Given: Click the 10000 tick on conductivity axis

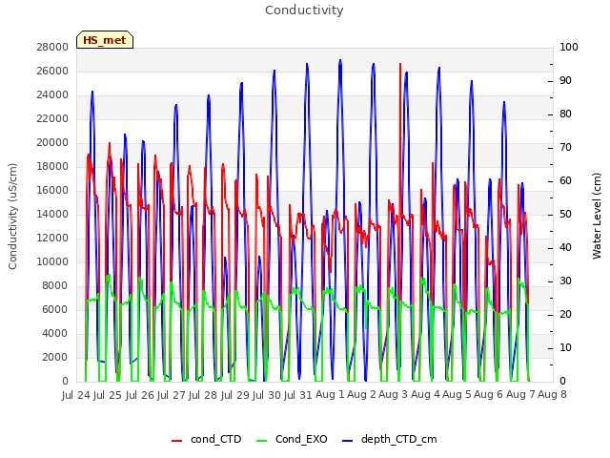Looking at the screenshot, I should [52, 261].
